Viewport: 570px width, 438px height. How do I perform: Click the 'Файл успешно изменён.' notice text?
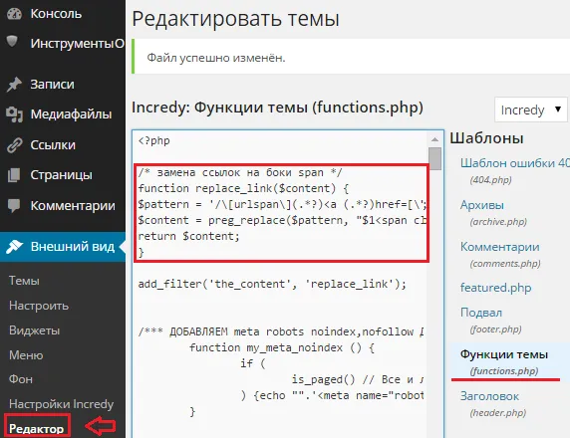[216, 58]
